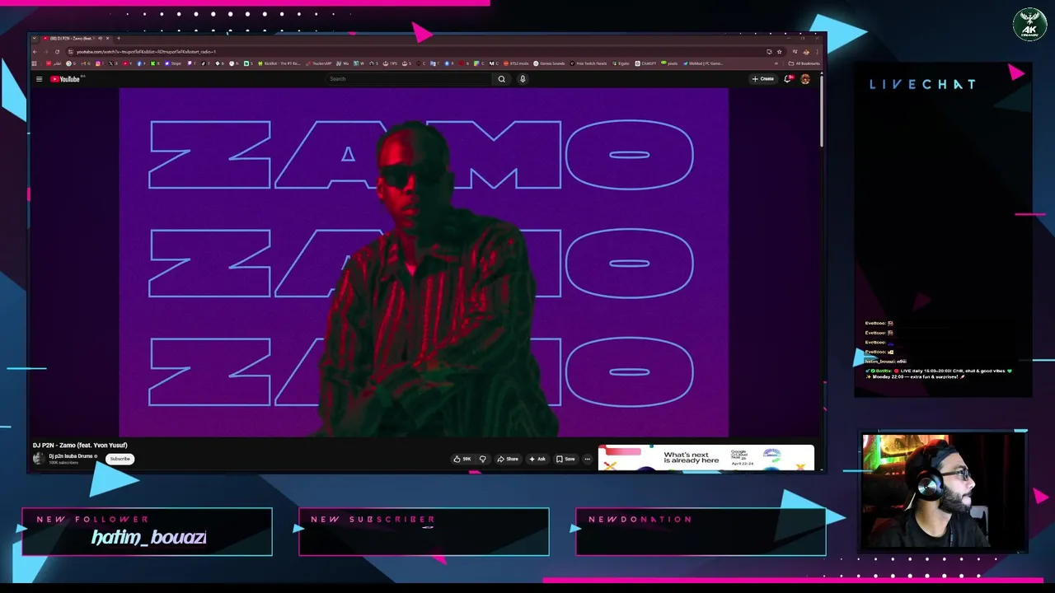Image resolution: width=1055 pixels, height=593 pixels.
Task: Reload the page in browser toolbar
Action: coord(57,52)
